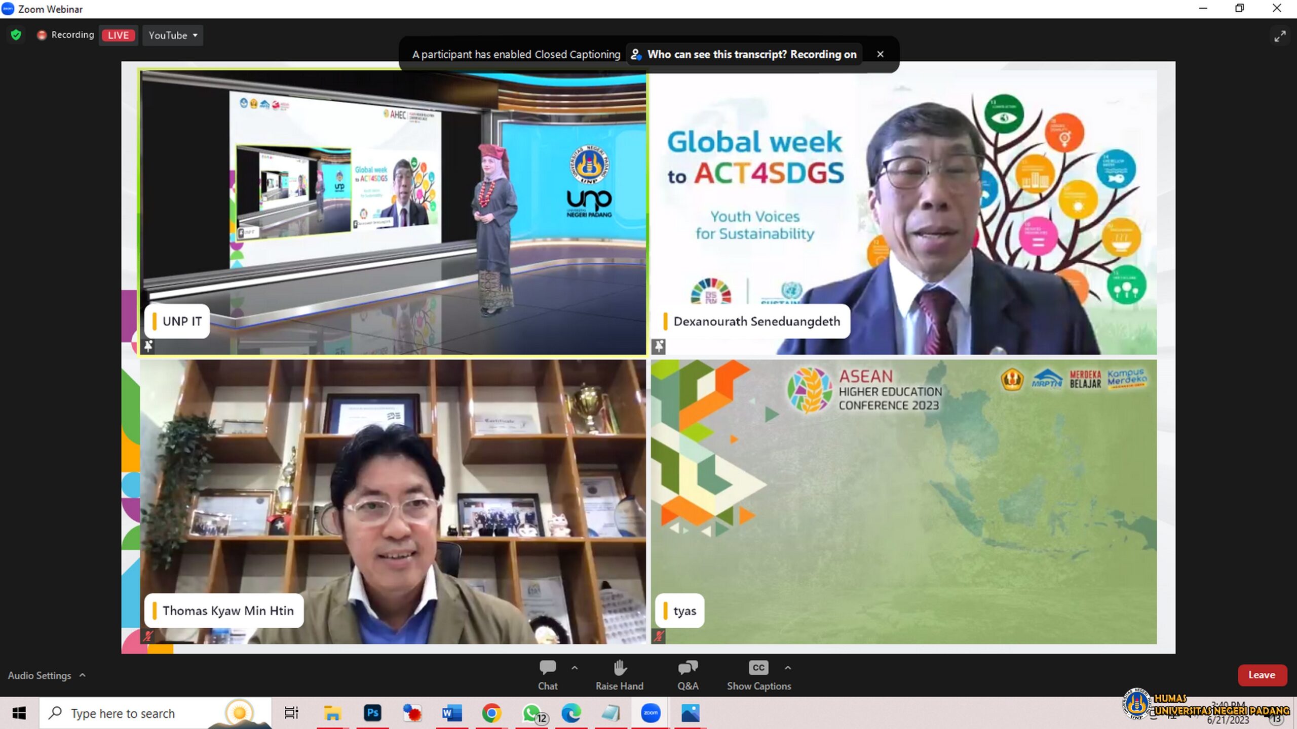Dismiss the closed captioning notification
Image resolution: width=1297 pixels, height=729 pixels.
(881, 54)
